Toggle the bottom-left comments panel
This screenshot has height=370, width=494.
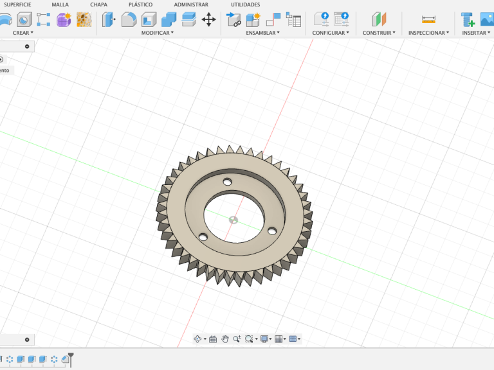click(x=27, y=339)
